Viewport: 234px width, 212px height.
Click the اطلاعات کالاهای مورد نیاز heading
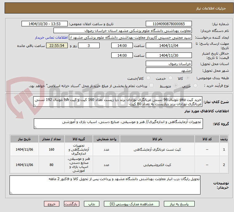[x=207, y=111]
